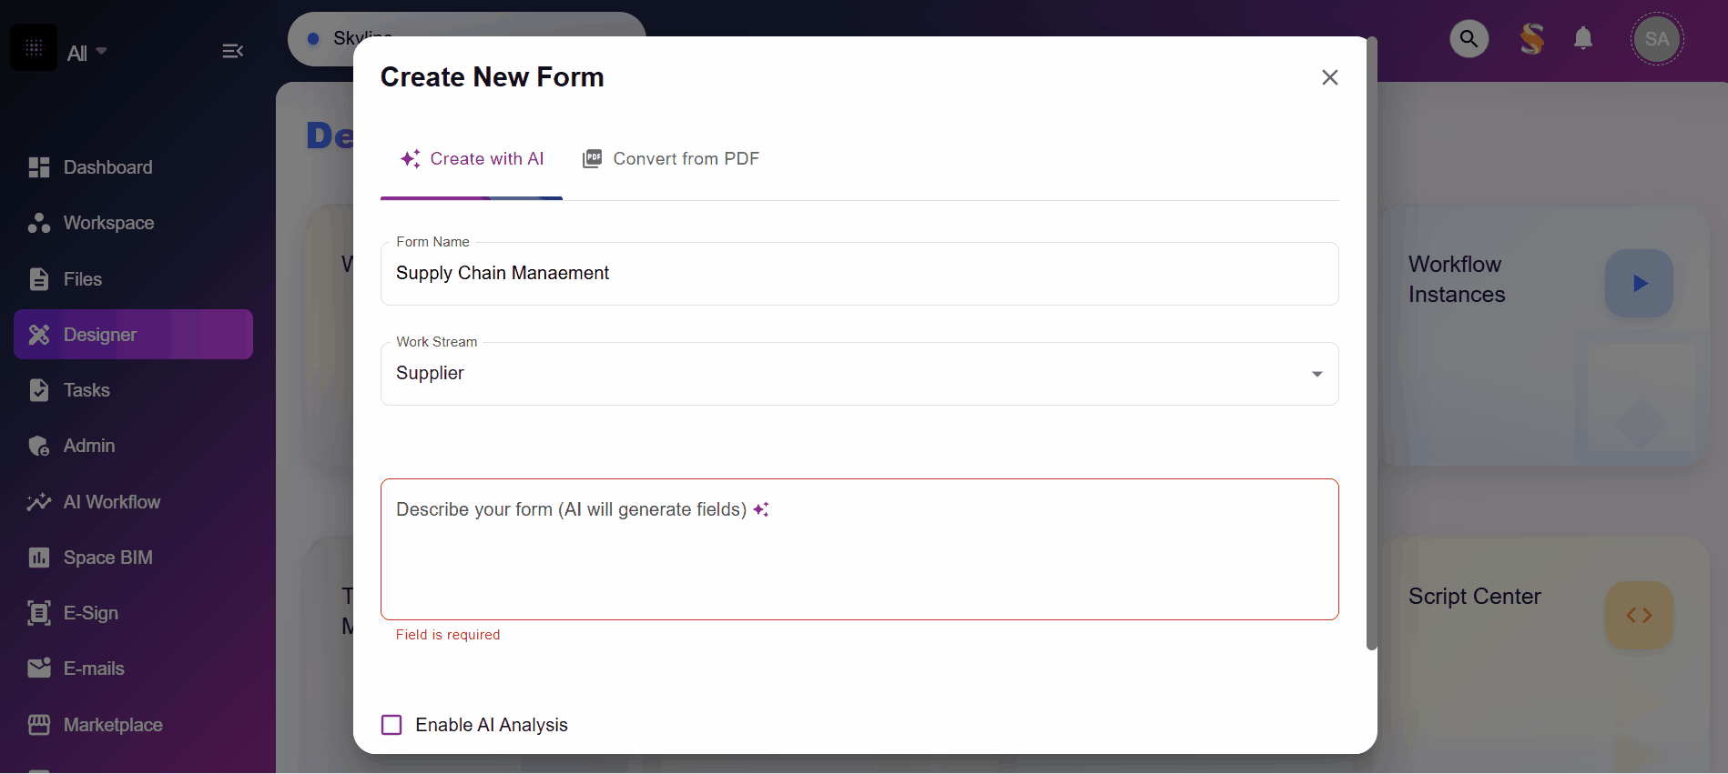Close the Create New Form dialog
The width and height of the screenshot is (1728, 774).
click(x=1330, y=77)
